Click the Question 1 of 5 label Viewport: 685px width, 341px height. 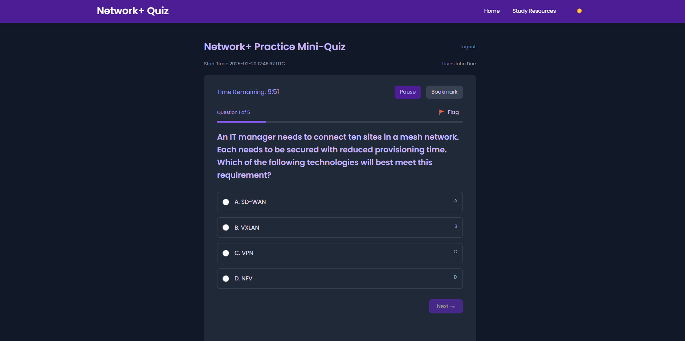[x=233, y=112]
